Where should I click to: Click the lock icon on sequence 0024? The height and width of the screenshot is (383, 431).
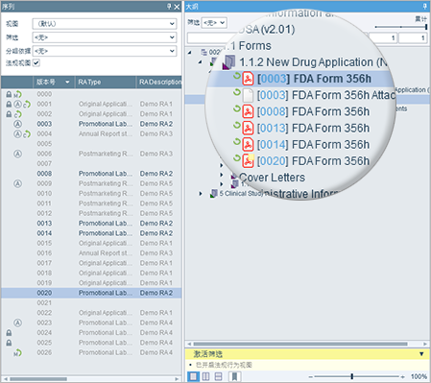[x=9, y=333]
